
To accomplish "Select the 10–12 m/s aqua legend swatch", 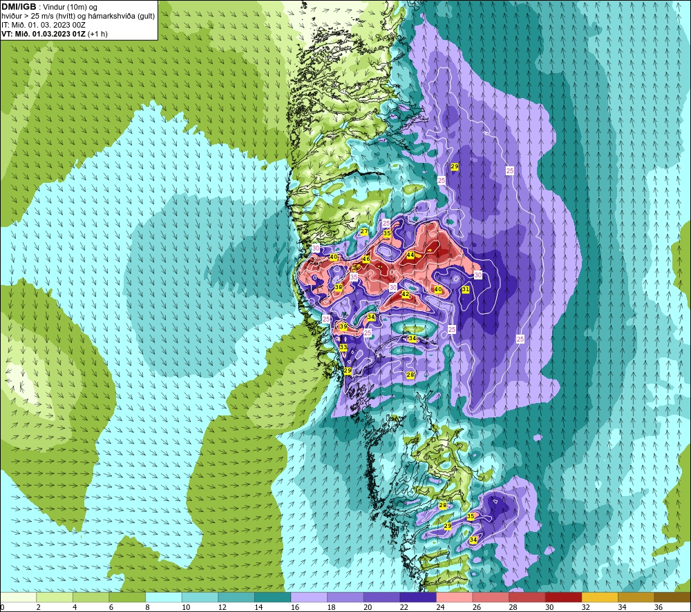I will 200,597.
